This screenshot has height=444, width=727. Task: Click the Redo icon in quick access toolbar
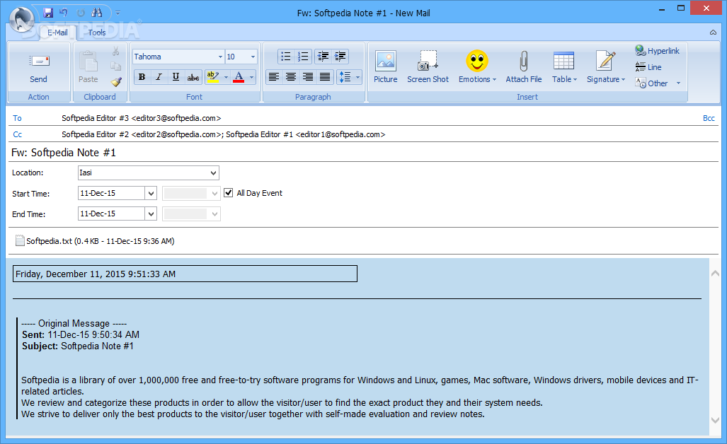[x=81, y=13]
